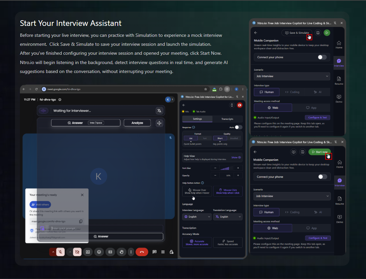Open the Job Interview scenario dropdown in Save & Simulate panel

pos(292,76)
